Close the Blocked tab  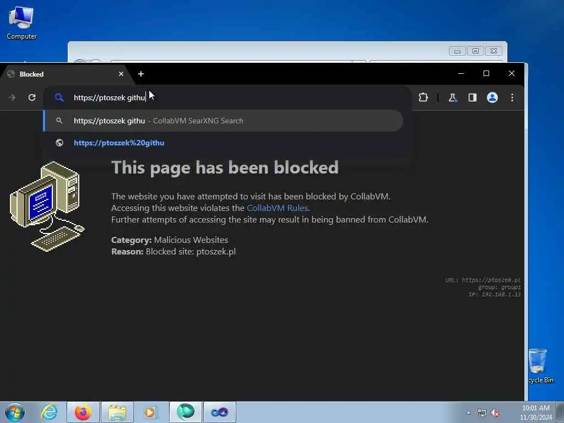(x=121, y=74)
